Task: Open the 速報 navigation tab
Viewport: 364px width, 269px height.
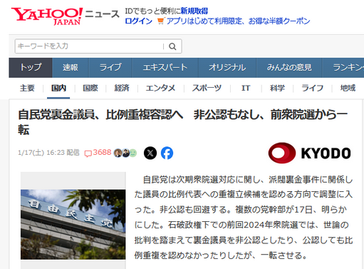Action: point(71,68)
